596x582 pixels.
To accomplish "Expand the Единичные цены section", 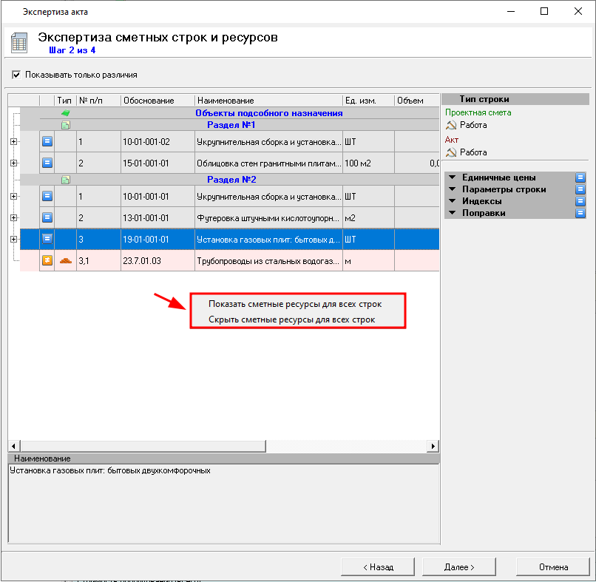I will tap(452, 177).
